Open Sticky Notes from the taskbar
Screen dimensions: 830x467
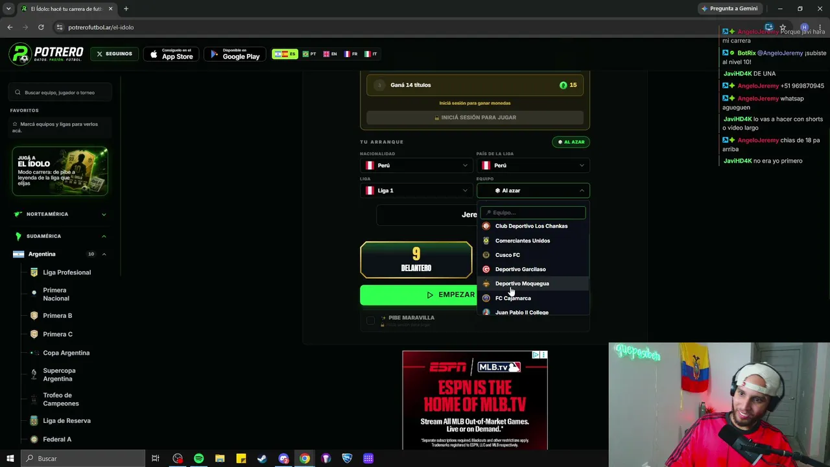(x=241, y=459)
